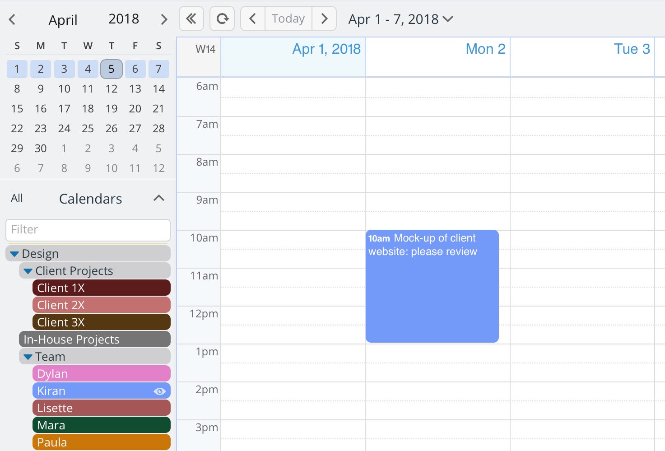
Task: Click the All link above Calendars
Action: click(x=17, y=198)
